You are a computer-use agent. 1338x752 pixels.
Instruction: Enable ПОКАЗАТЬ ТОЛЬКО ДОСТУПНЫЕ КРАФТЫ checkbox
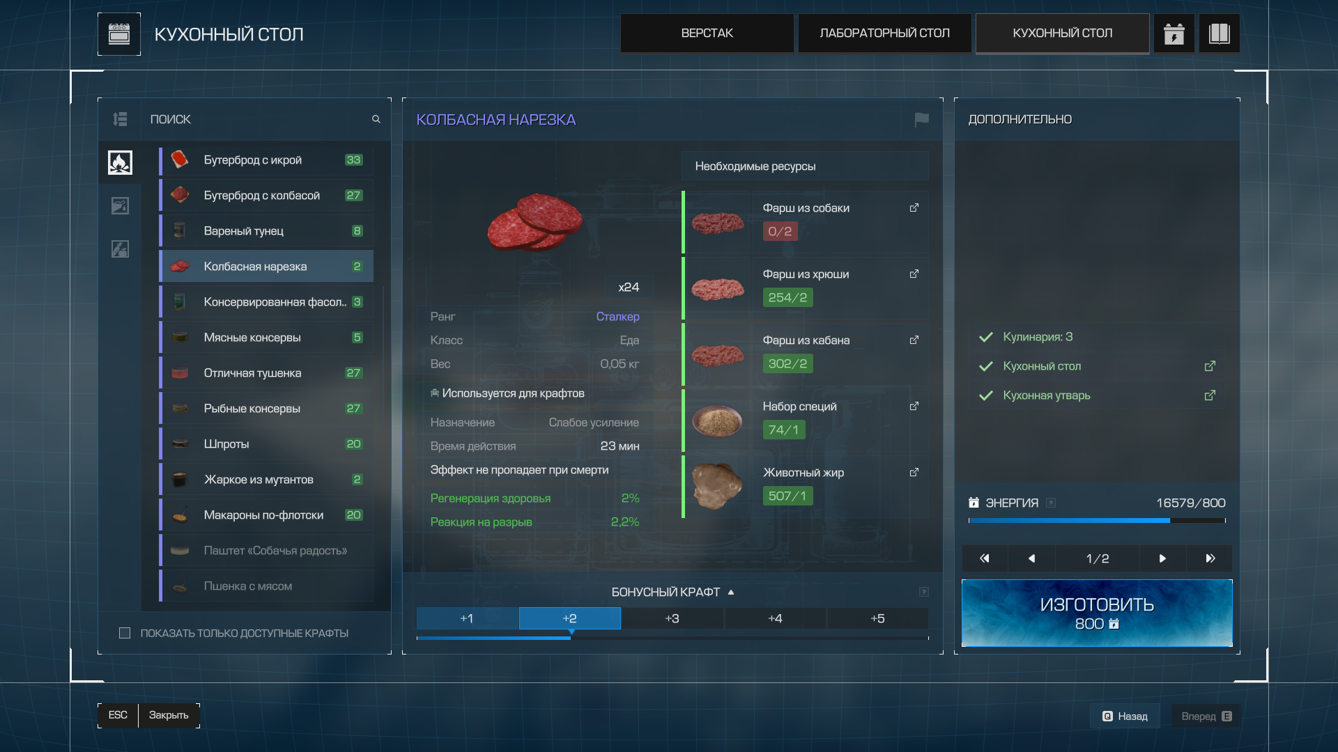pos(125,633)
